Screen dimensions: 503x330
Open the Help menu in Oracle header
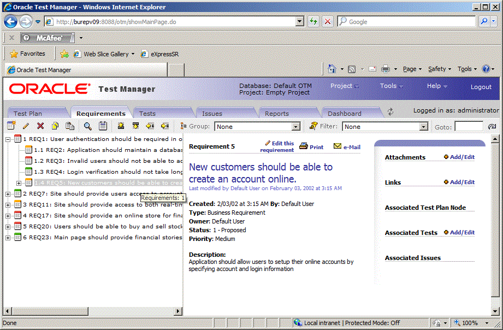point(437,86)
